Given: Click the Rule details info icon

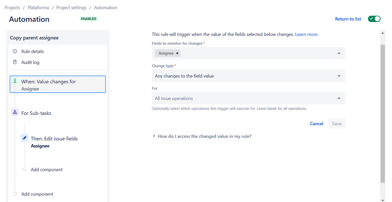Looking at the screenshot, I should 15,51.
